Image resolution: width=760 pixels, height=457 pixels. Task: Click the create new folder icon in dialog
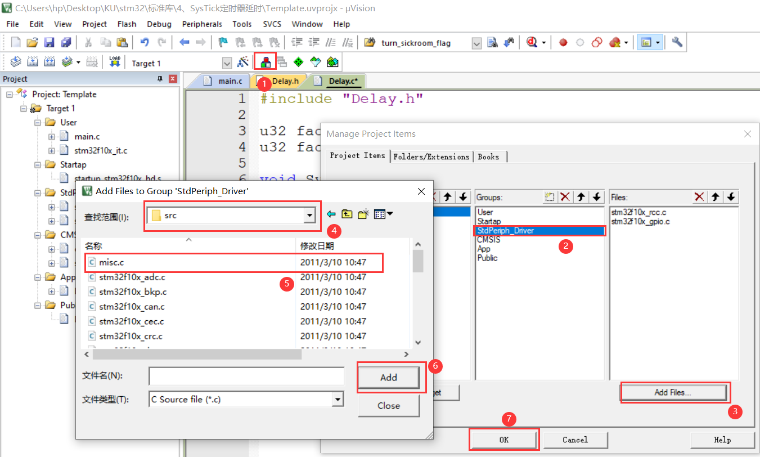coord(363,214)
